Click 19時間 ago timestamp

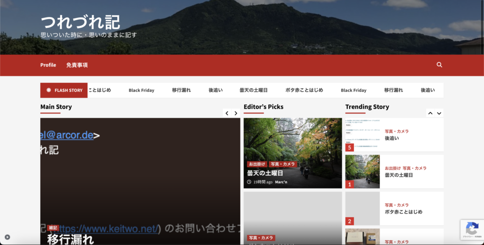pyautogui.click(x=263, y=182)
